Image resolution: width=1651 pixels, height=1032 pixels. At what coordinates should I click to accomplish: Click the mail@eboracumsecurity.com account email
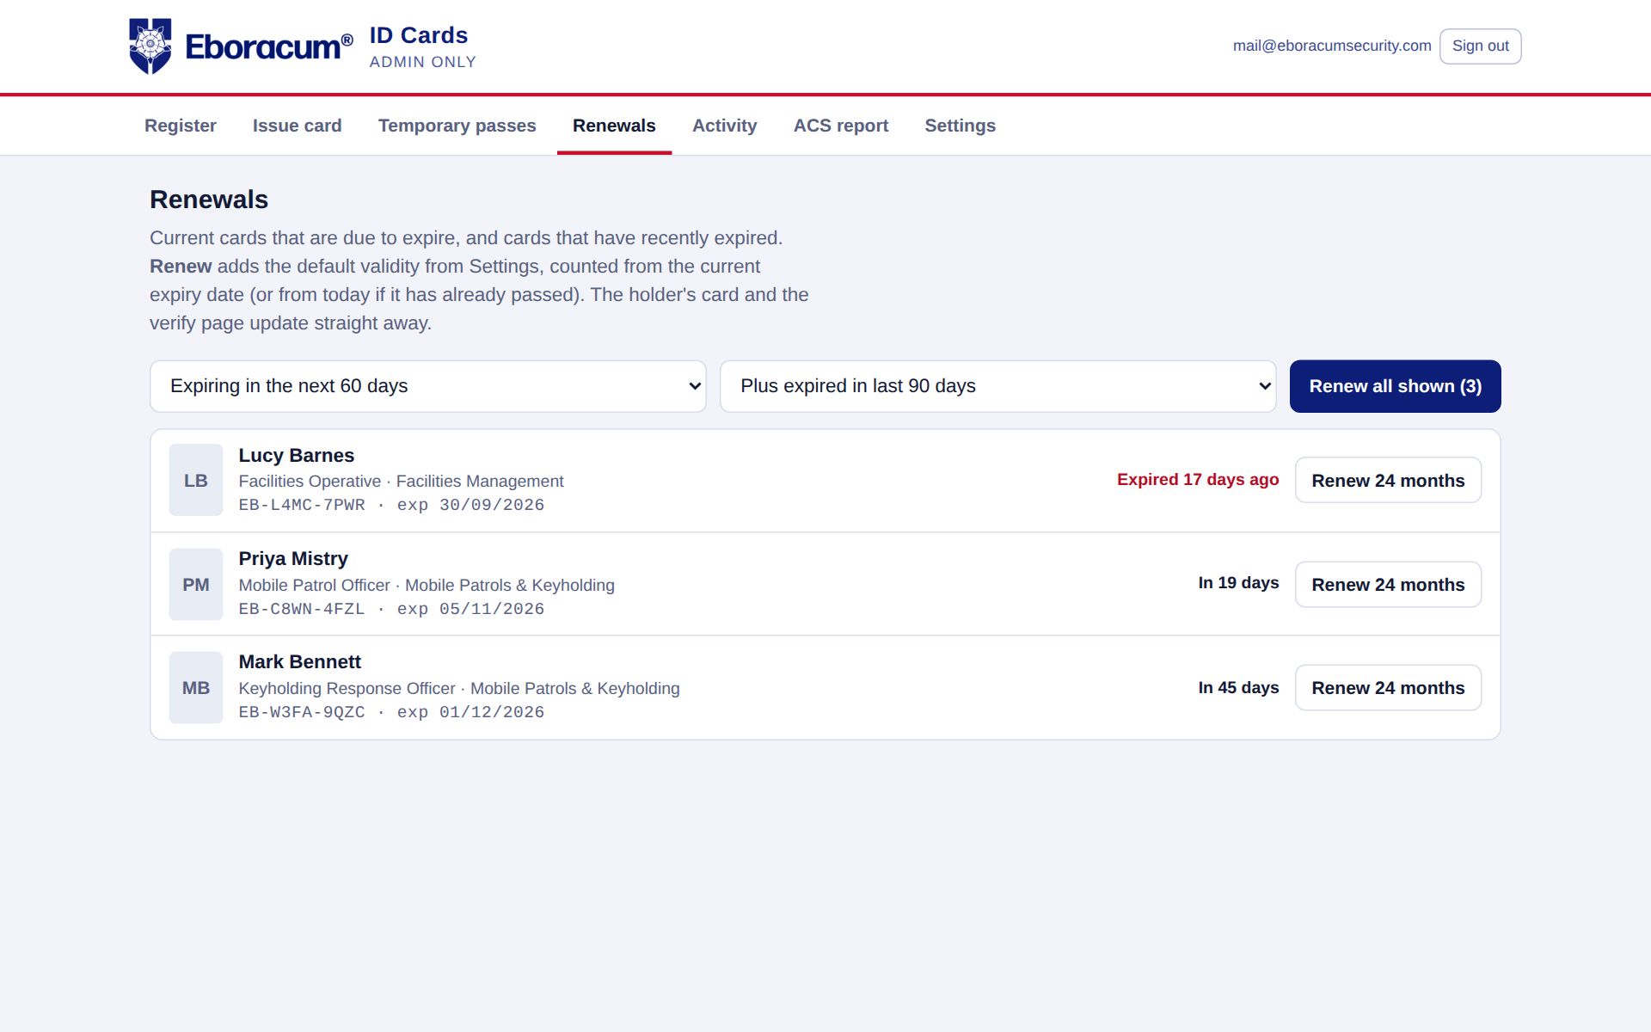1332,46
